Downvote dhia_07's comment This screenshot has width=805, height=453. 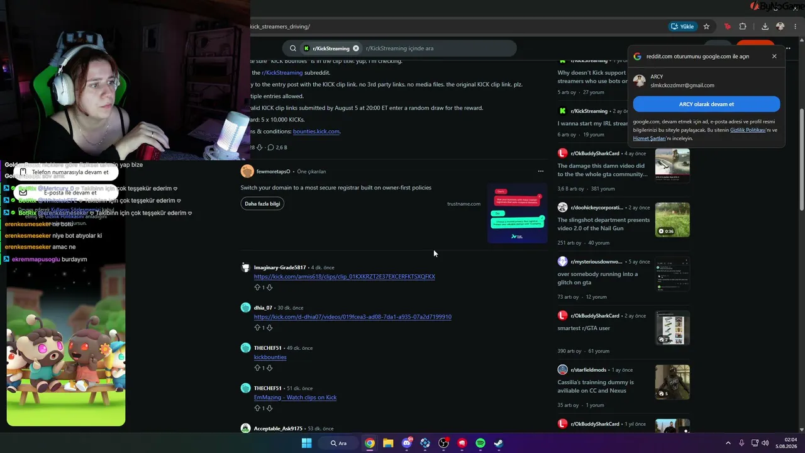[270, 328]
